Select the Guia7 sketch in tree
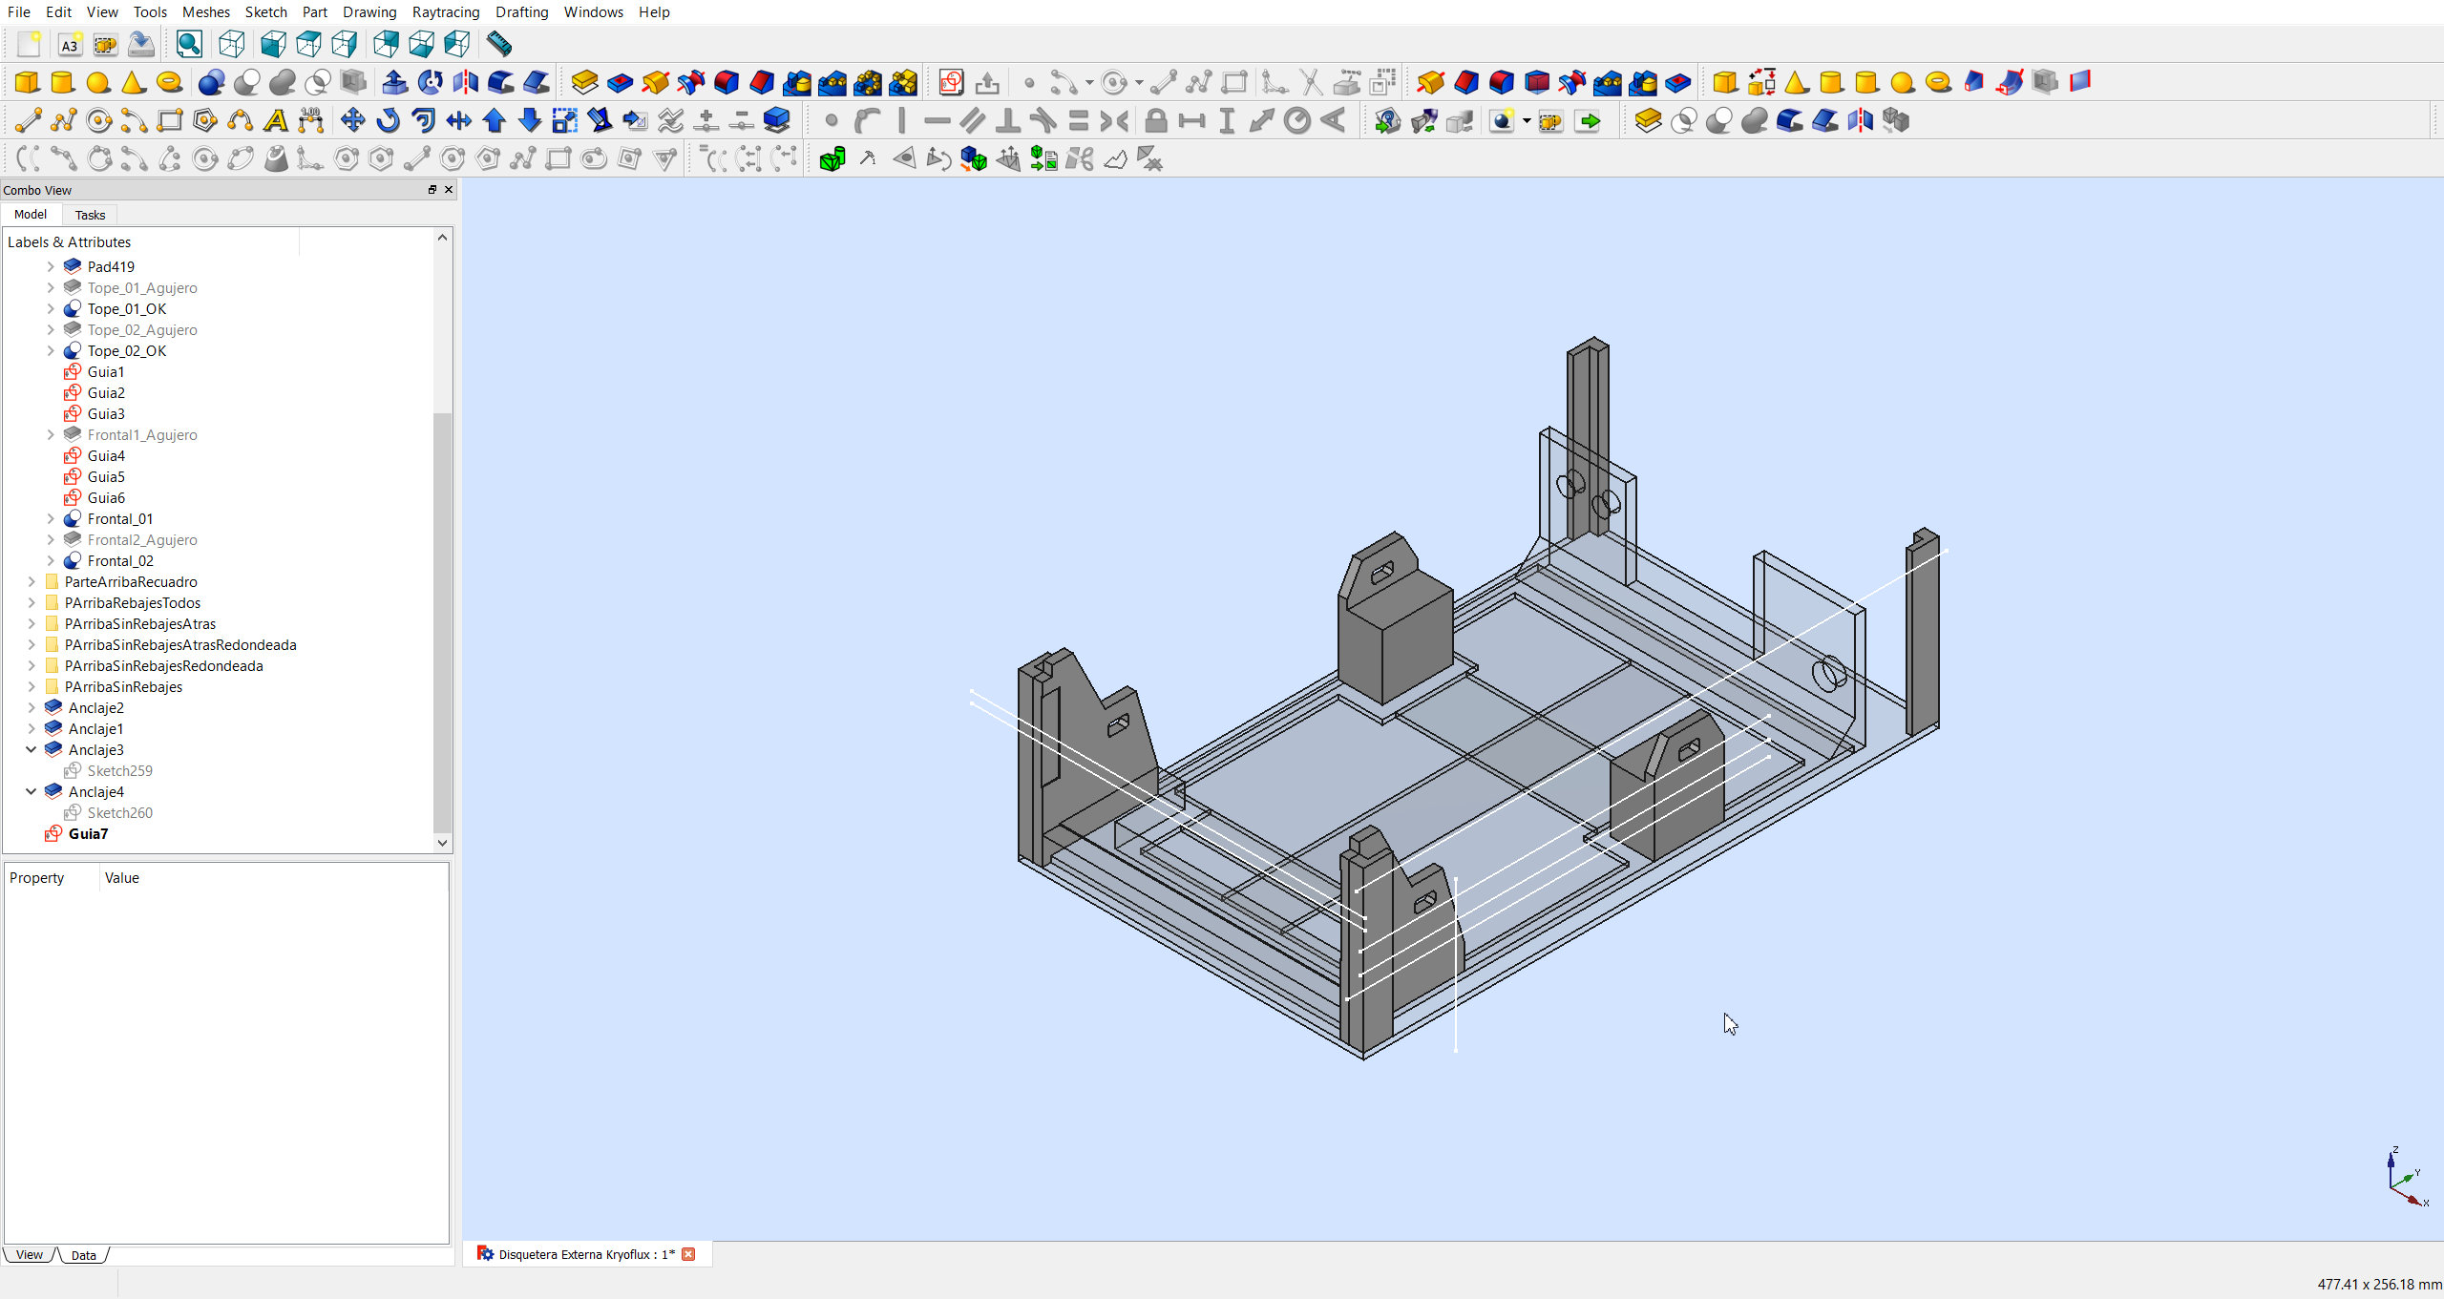 pos(88,833)
